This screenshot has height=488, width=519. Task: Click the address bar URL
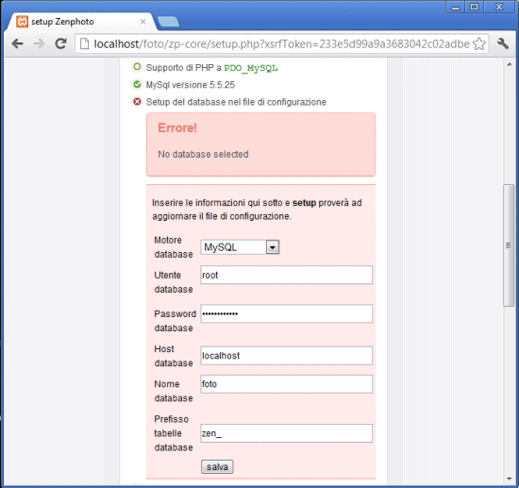(x=281, y=43)
